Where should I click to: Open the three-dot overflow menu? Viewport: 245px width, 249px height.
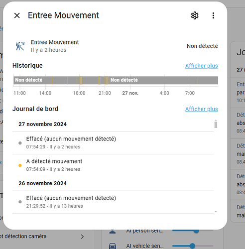[213, 15]
